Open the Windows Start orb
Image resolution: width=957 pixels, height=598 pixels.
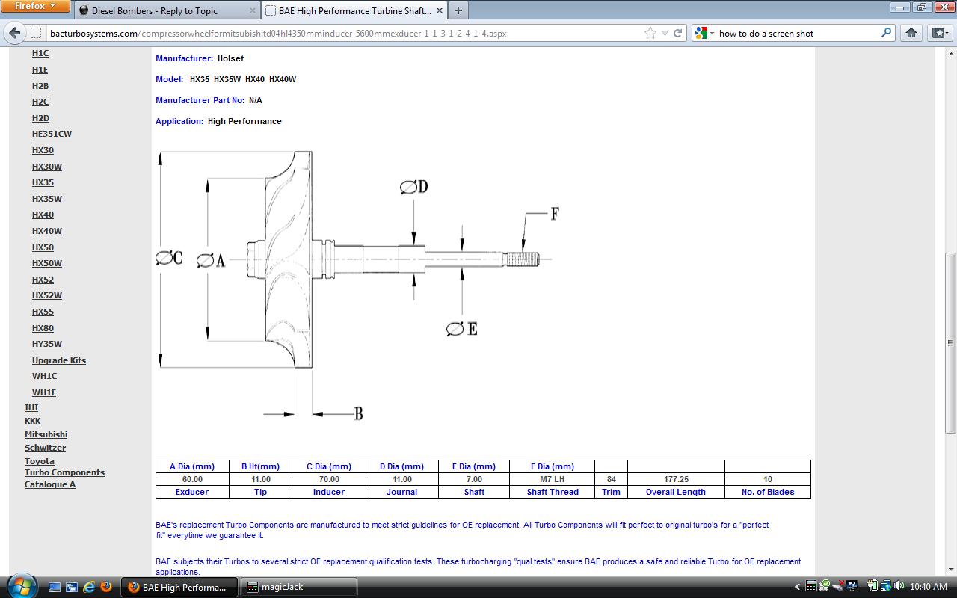coord(21,585)
